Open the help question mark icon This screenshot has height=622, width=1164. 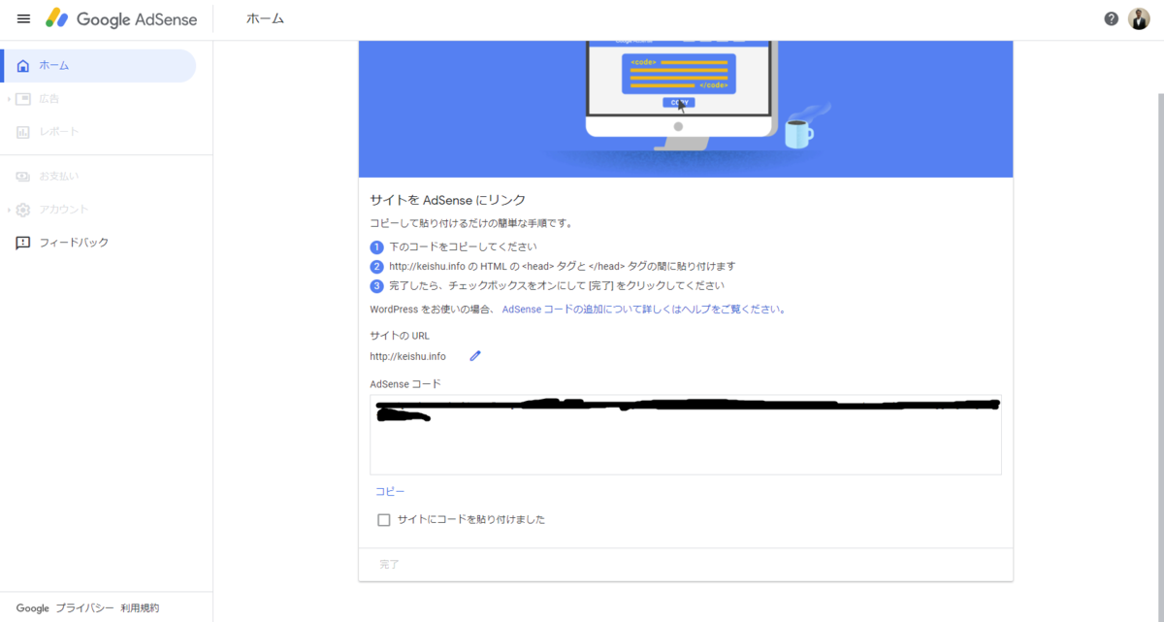(1112, 19)
